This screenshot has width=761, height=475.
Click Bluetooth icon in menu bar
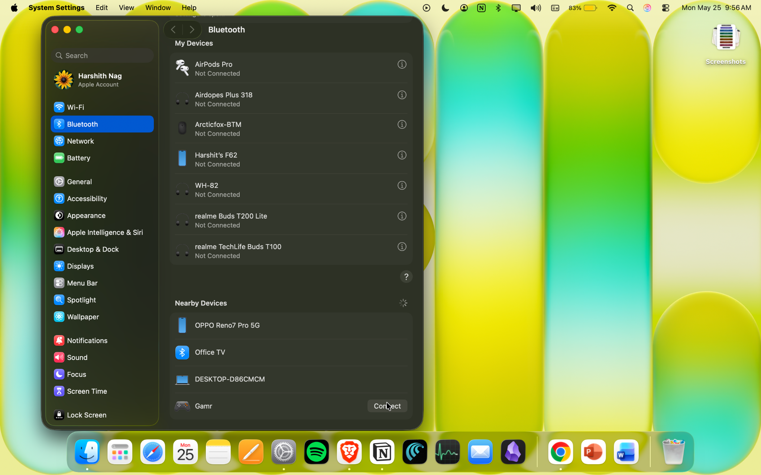coord(498,8)
